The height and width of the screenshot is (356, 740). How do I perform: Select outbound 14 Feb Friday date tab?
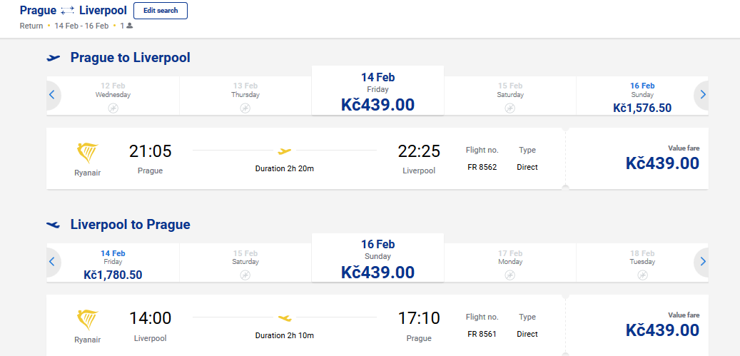click(377, 91)
